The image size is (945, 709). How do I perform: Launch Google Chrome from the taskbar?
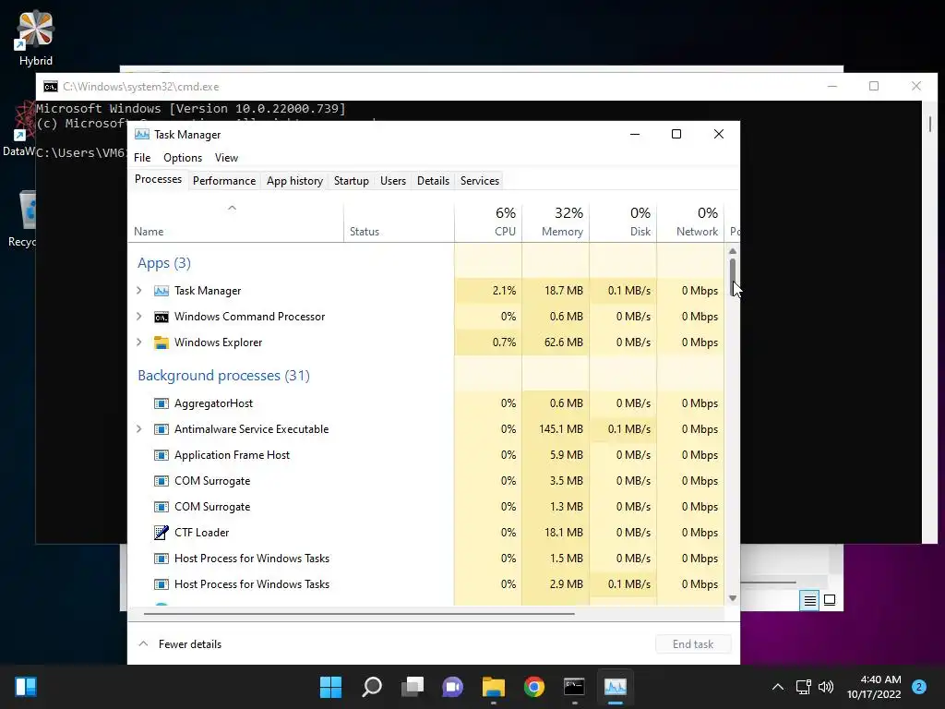coord(534,687)
